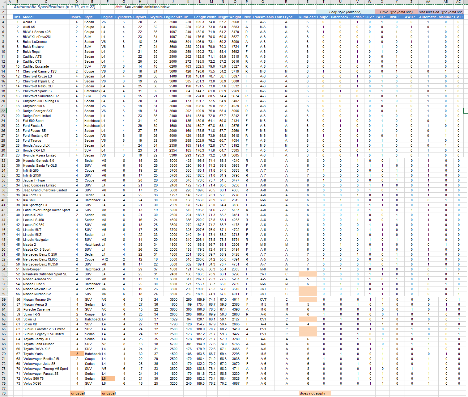The width and height of the screenshot is (468, 397).
Task: Click the 'unusual' legend cell under the Doors column
Action: (x=77, y=393)
